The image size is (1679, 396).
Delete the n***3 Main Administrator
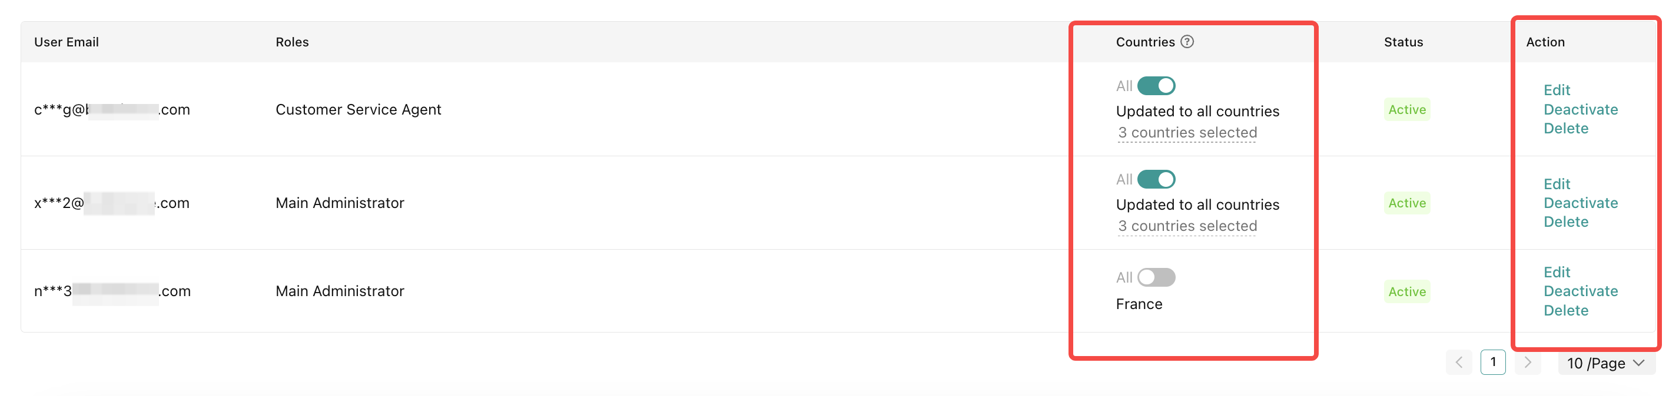coord(1565,311)
